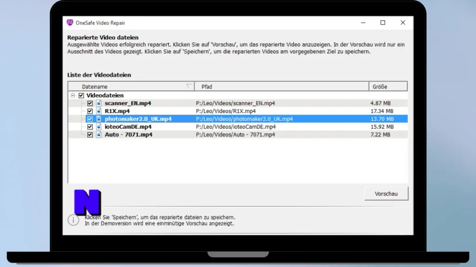This screenshot has width=476, height=267.
Task: Click path P:/Leo/Videos/Auto - 7071.mp4
Action: pos(236,135)
